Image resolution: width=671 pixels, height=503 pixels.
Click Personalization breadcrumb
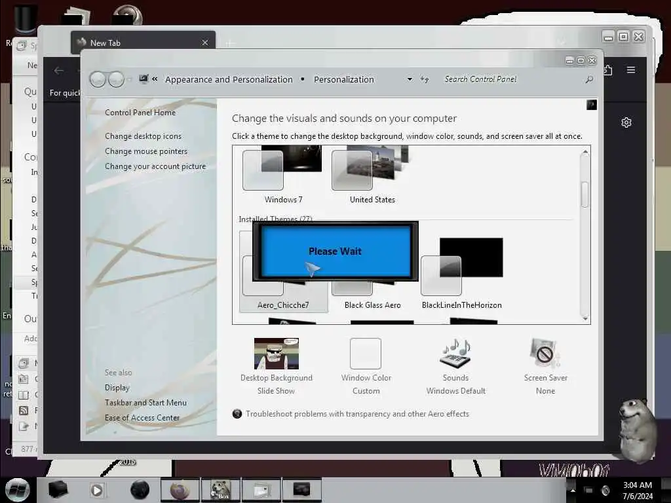(x=344, y=79)
